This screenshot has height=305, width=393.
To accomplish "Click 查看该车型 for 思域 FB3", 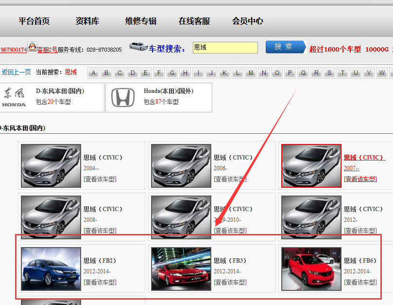I will 230,282.
